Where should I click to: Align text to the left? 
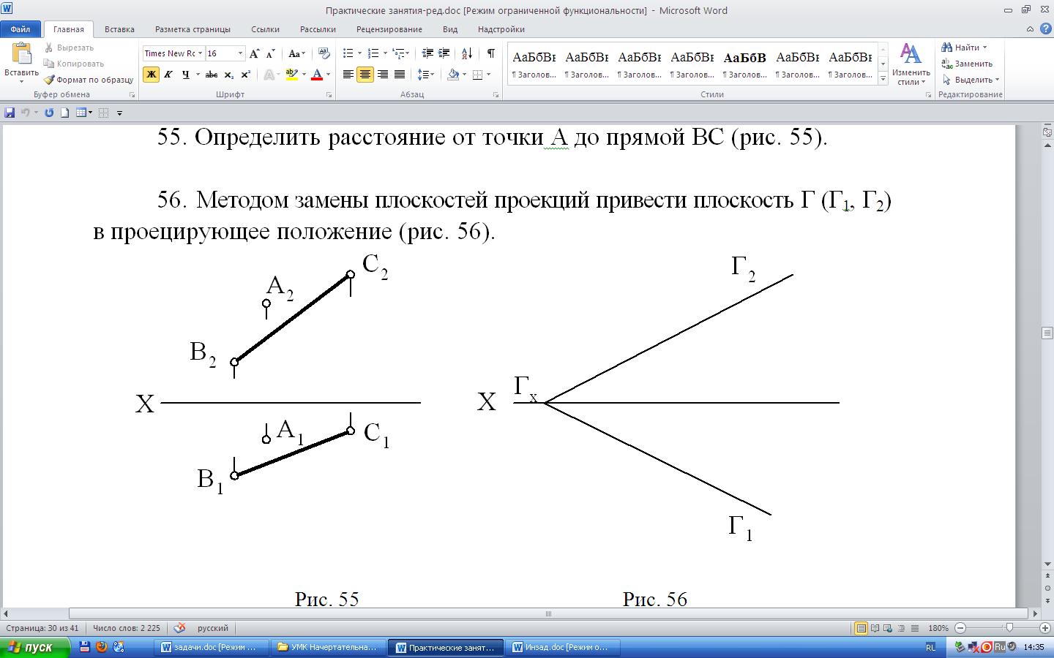[348, 75]
